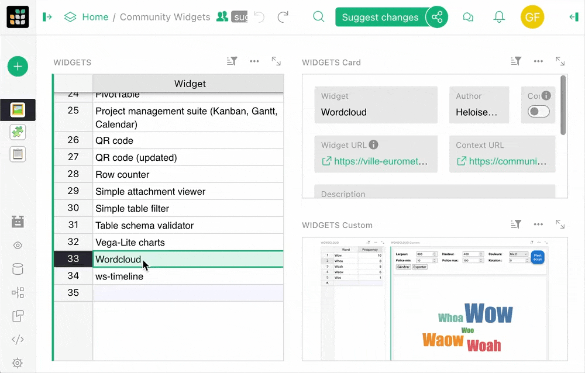This screenshot has height=373, width=585.
Task: Open the discussion comments icon
Action: 468,17
